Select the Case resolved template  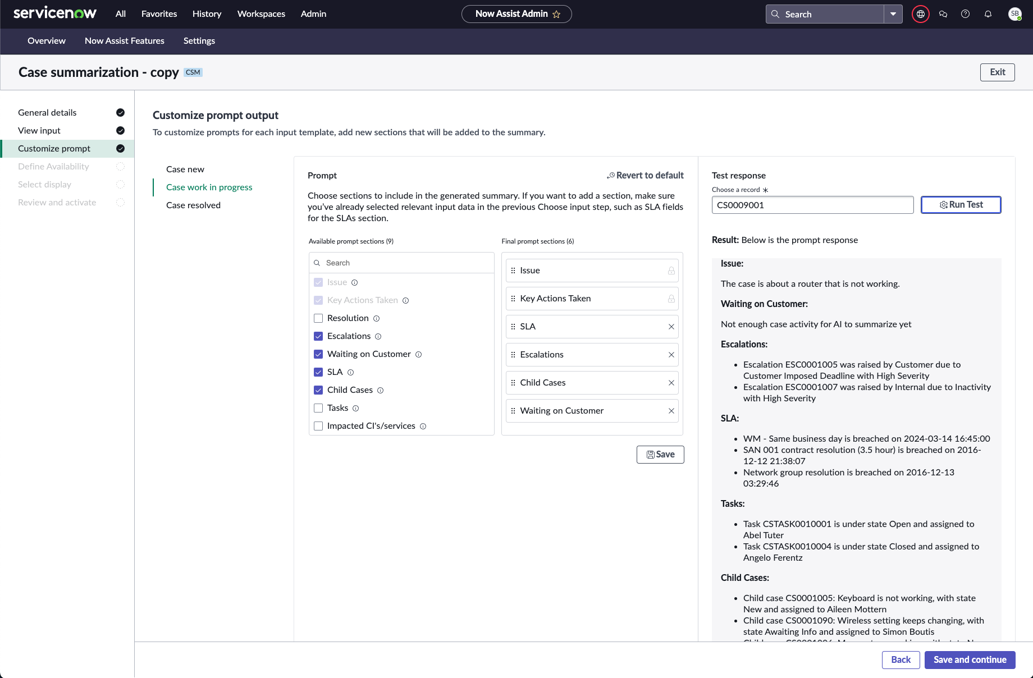(x=193, y=205)
